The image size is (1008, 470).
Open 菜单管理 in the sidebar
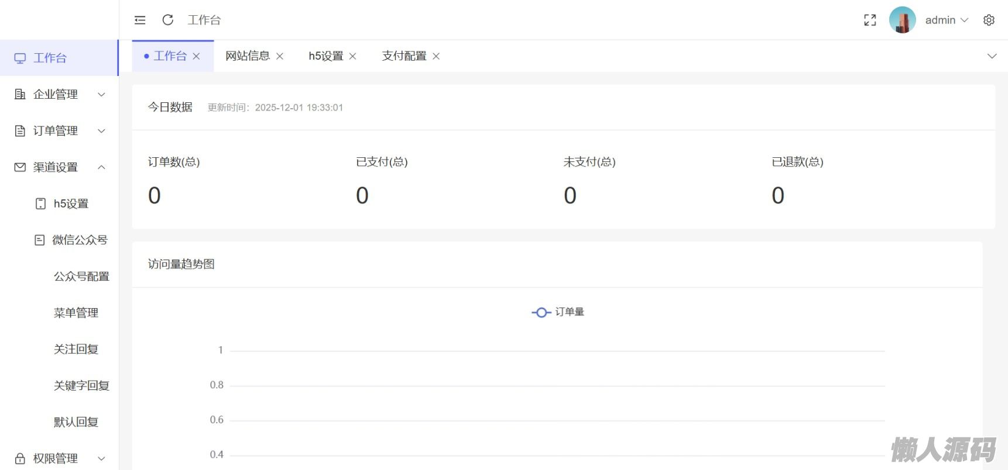coord(76,313)
